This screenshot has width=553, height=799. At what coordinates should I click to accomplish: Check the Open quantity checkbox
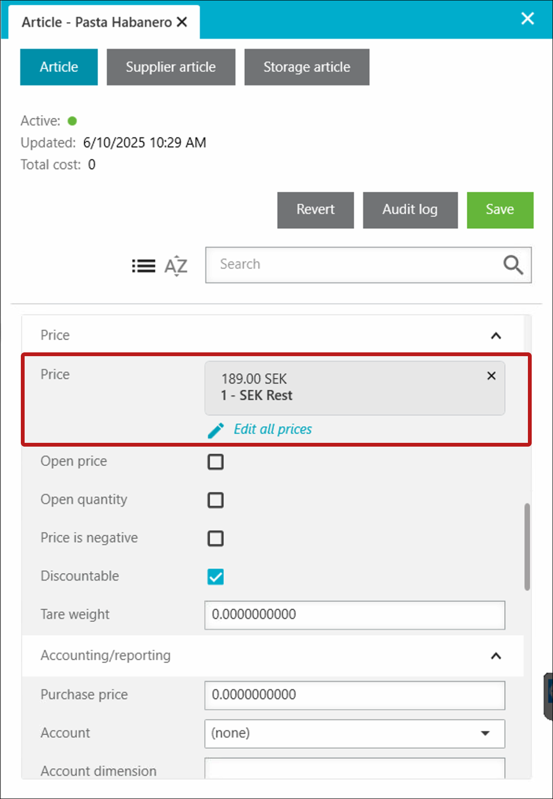(x=215, y=500)
